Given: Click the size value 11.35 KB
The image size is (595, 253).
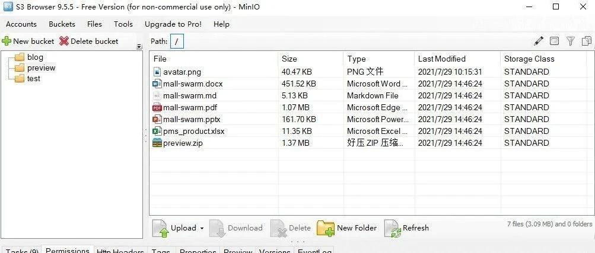Looking at the screenshot, I should 297,132.
